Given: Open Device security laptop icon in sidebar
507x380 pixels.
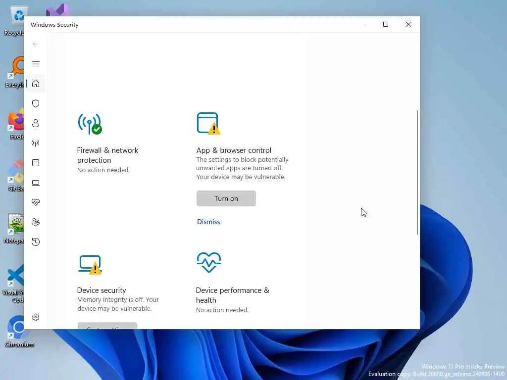Looking at the screenshot, I should click(x=36, y=183).
